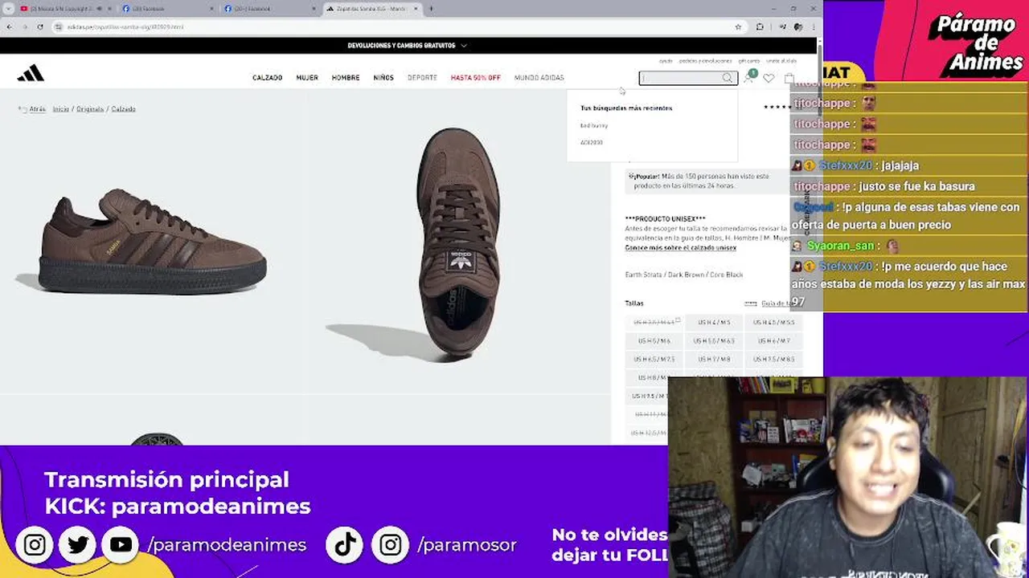Viewport: 1029px width, 578px height.
Task: Open Inicio breadcrumb link
Action: [61, 109]
